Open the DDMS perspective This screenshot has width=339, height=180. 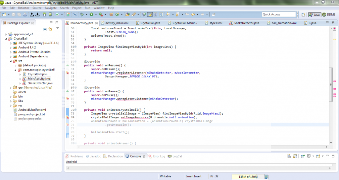pos(329,15)
